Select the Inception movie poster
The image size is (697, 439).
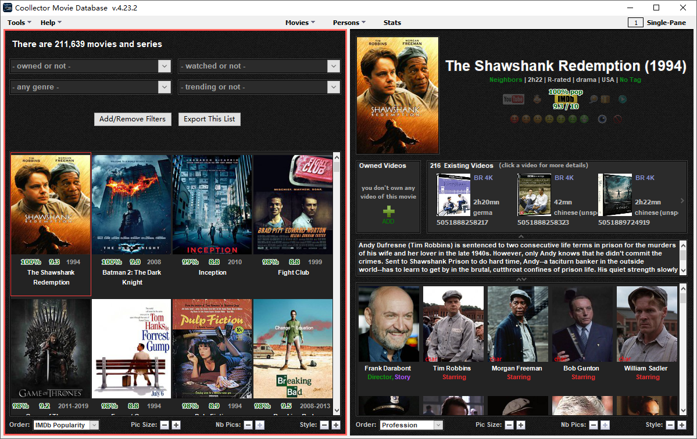coord(212,204)
